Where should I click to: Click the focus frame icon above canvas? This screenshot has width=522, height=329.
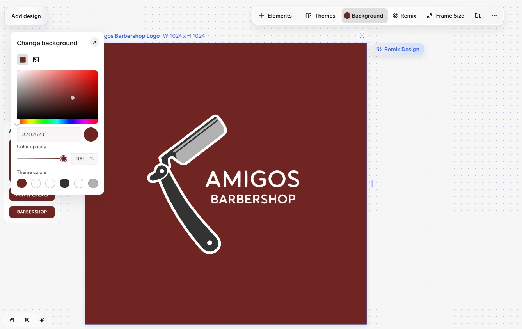point(362,36)
